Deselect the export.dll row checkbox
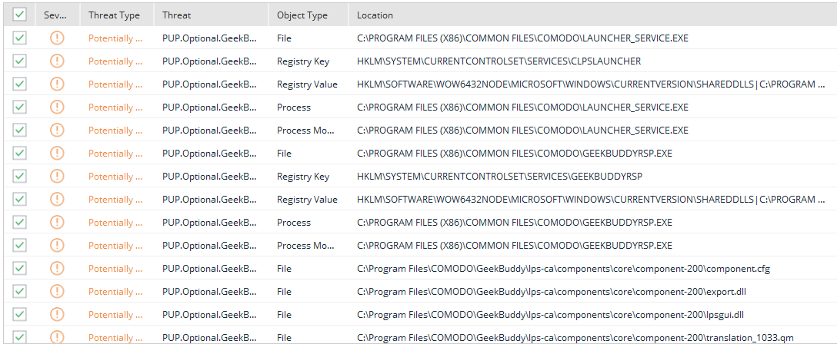Viewport: 837px width, 344px height. coord(20,291)
